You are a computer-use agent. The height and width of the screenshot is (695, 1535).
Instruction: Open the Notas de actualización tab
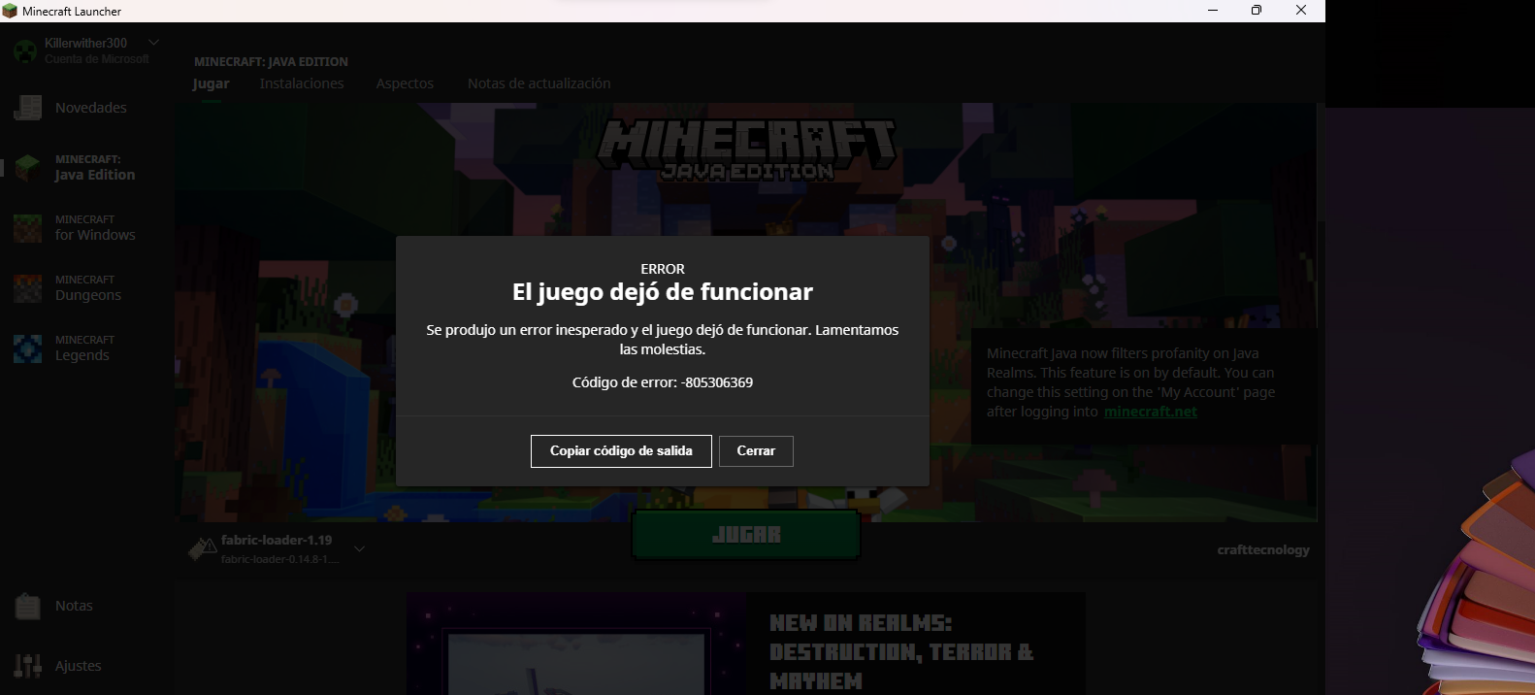pyautogui.click(x=539, y=83)
